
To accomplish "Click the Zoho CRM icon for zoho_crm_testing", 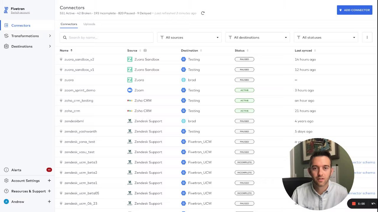I will pyautogui.click(x=130, y=100).
